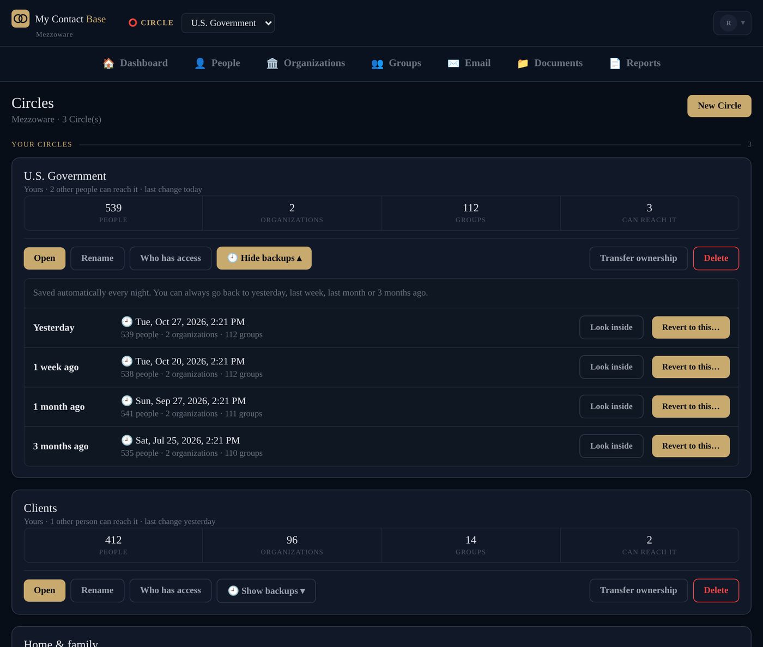Look inside the Yesterday backup
Screen dimensions: 763x647
tap(611, 327)
